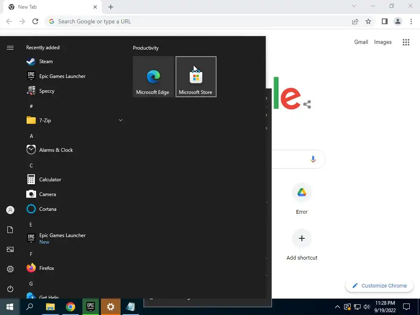Open a new Chrome tab
This screenshot has width=420, height=315.
click(111, 7)
